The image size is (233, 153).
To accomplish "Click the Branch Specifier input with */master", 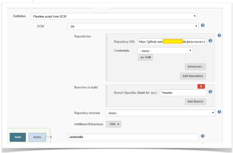I will tap(182, 93).
